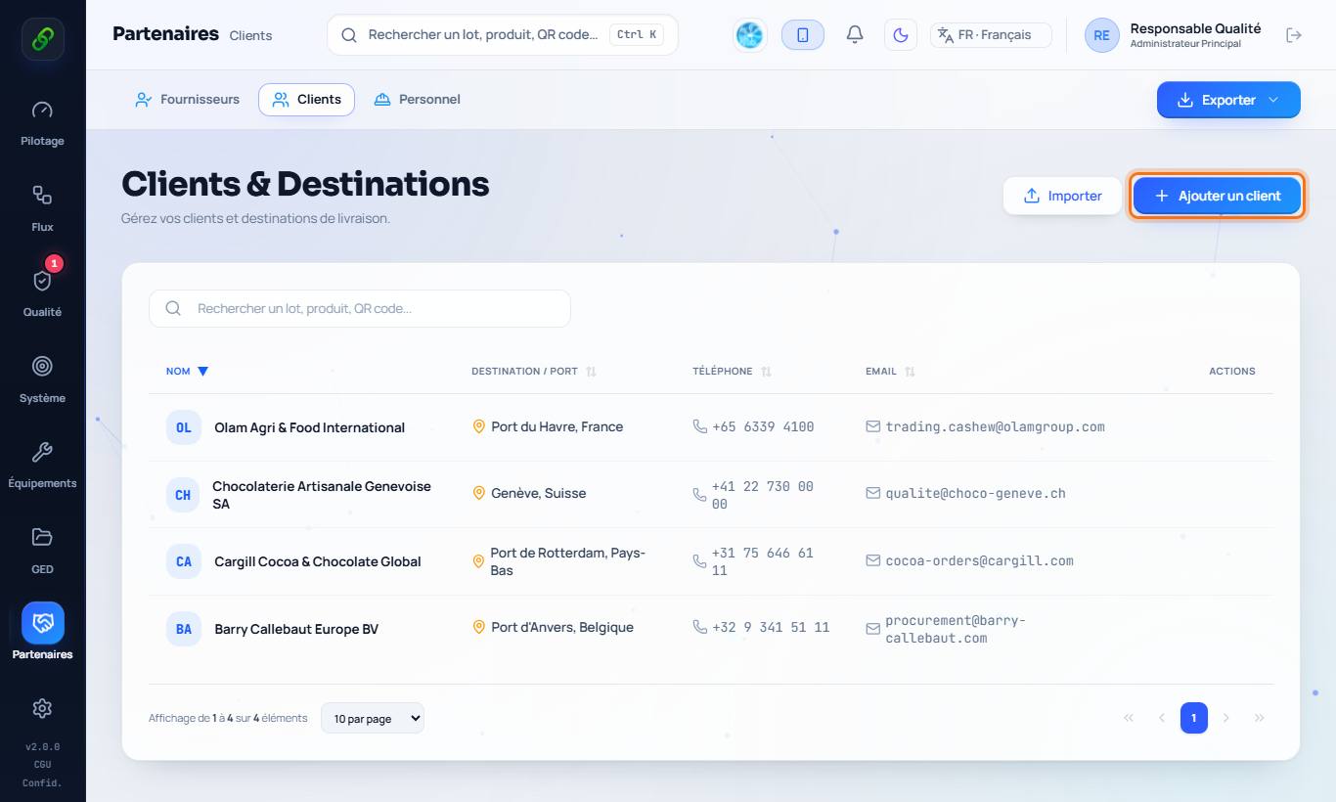The width and height of the screenshot is (1336, 802).
Task: Click the blue animated orb icon
Action: coord(750,35)
